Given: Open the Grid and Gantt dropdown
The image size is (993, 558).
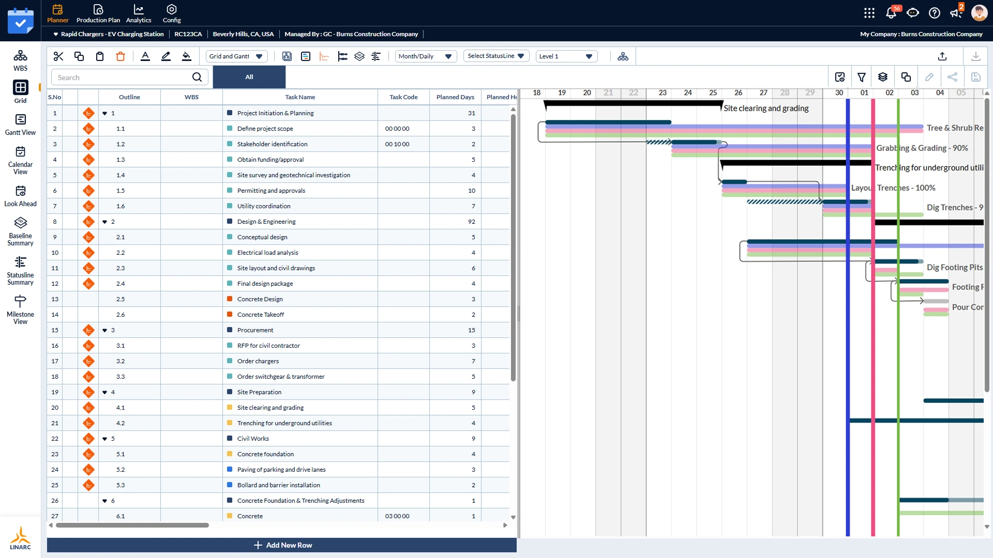Looking at the screenshot, I should (236, 56).
